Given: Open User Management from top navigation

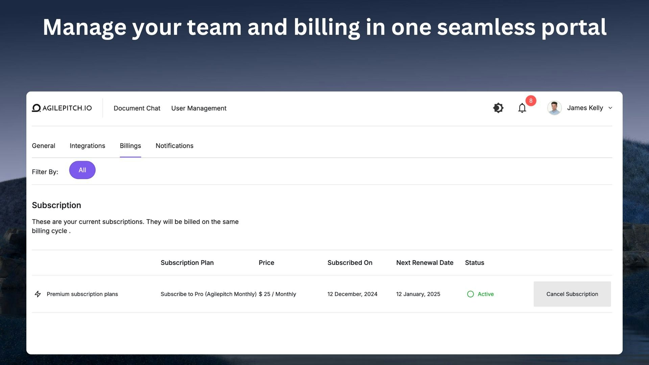Looking at the screenshot, I should pos(199,108).
